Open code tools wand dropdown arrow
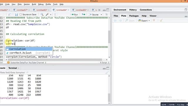 point(51,15)
